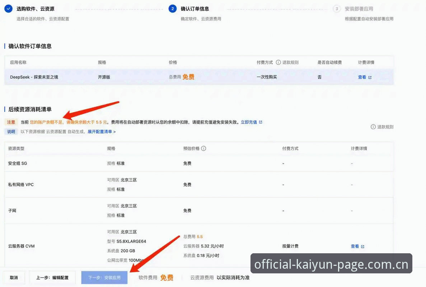This screenshot has width=426, height=287.
Task: Select step 确认订单信息
Action: click(195, 9)
